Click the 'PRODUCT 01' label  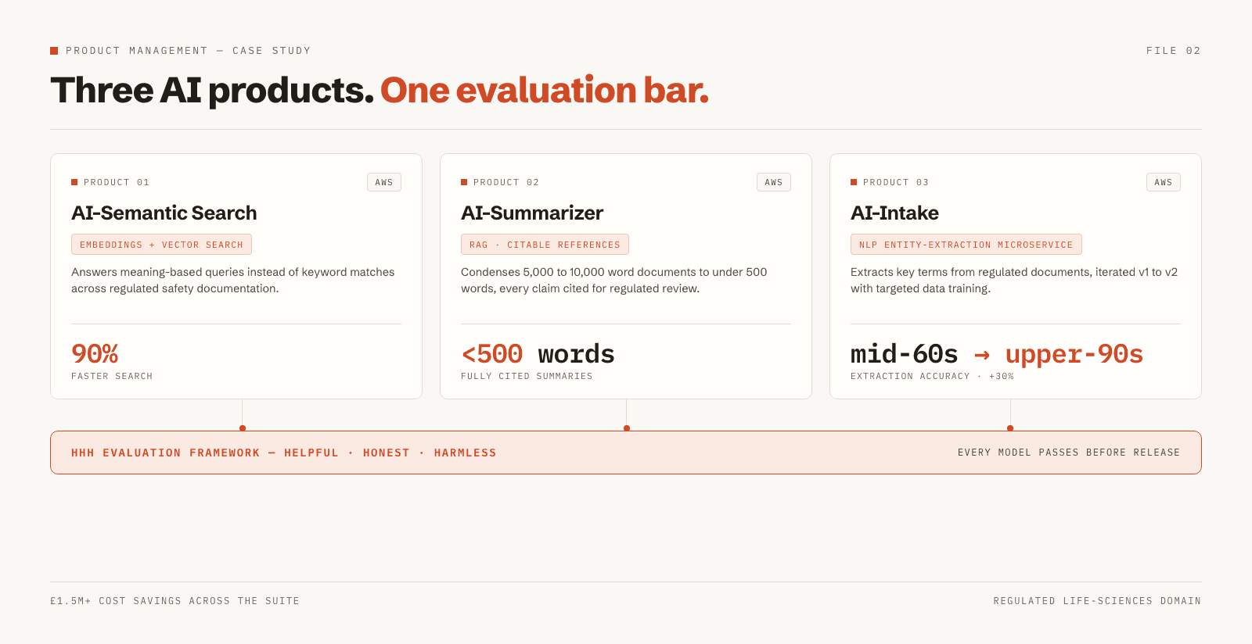click(x=117, y=182)
